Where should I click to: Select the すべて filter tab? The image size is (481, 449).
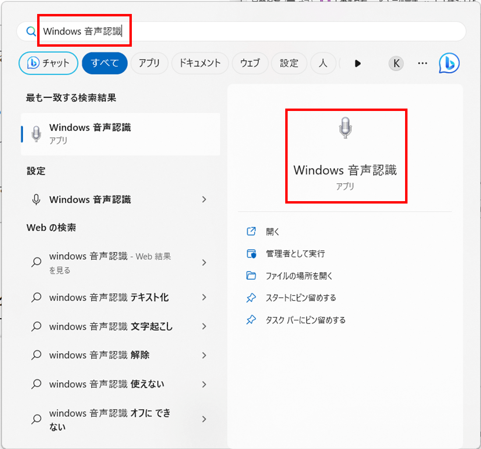pyautogui.click(x=105, y=63)
